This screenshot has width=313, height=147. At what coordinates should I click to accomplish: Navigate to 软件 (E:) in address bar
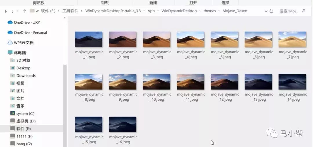[48, 11]
